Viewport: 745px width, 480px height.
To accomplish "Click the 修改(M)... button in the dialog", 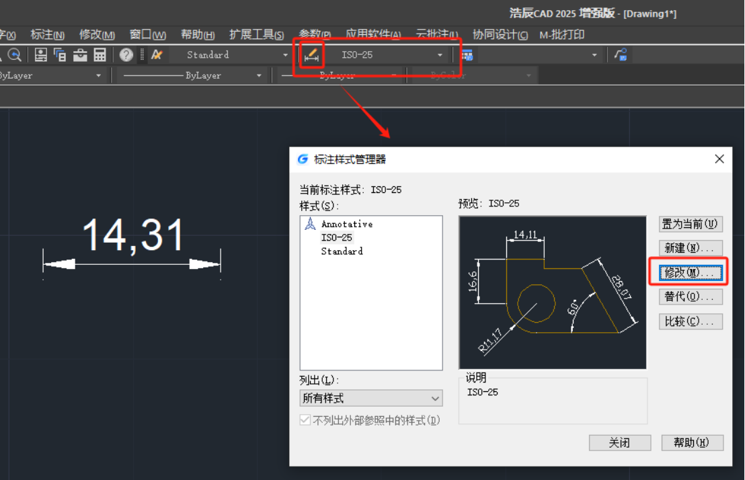I will [x=691, y=272].
